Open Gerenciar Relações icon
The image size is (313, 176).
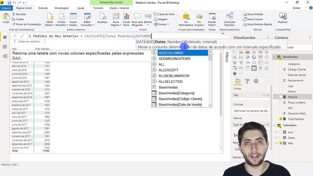(229, 17)
